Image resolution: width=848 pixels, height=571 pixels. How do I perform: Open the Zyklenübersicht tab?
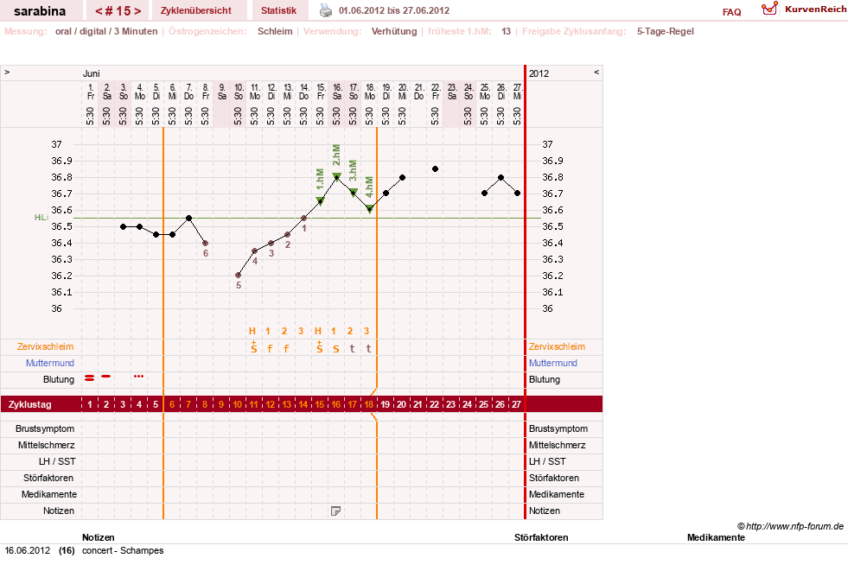click(195, 10)
